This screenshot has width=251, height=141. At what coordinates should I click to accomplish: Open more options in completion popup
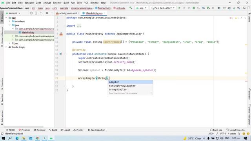[x=151, y=93]
